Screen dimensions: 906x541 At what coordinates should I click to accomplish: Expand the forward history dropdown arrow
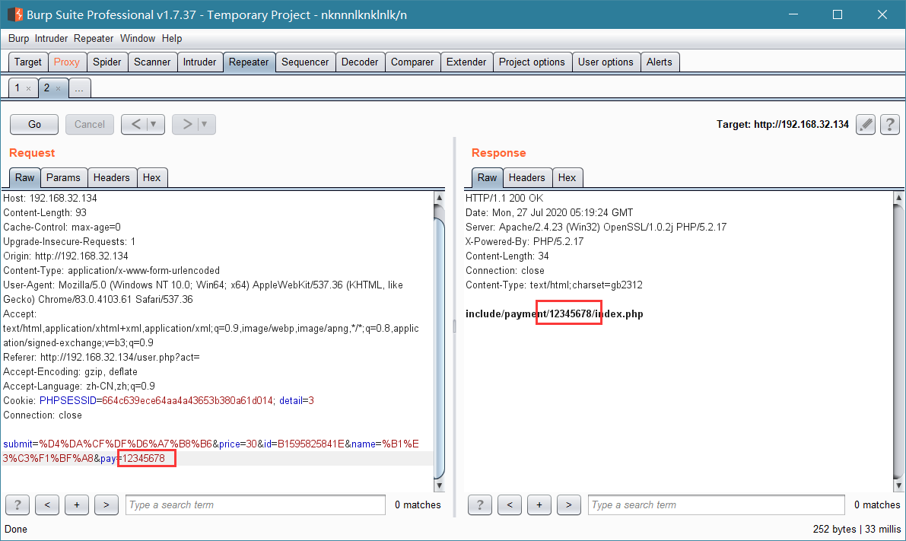(x=204, y=124)
